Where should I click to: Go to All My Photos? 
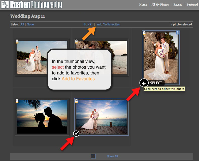tap(160, 5)
